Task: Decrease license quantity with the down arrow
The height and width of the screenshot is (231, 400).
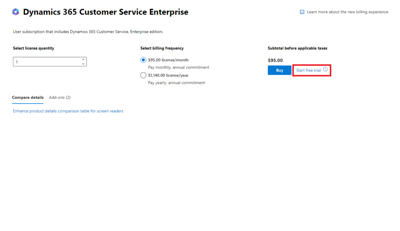Action: coord(83,64)
